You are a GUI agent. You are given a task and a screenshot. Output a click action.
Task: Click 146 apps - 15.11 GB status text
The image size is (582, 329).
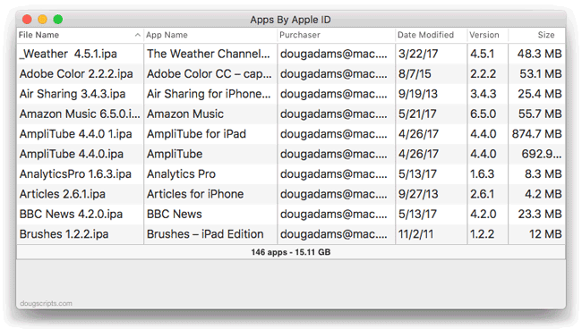(x=291, y=252)
